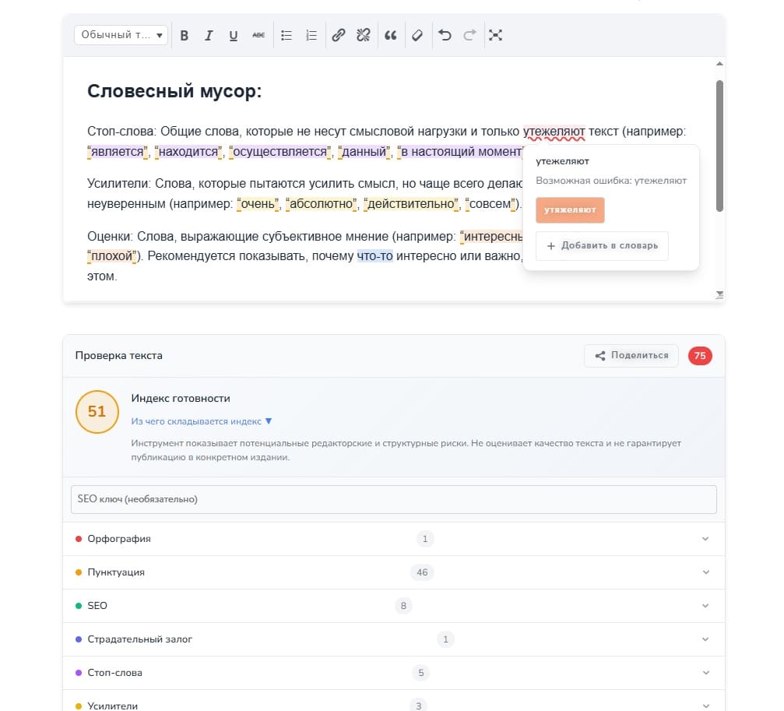784x711 pixels.
Task: Insert a blockquote
Action: [391, 35]
